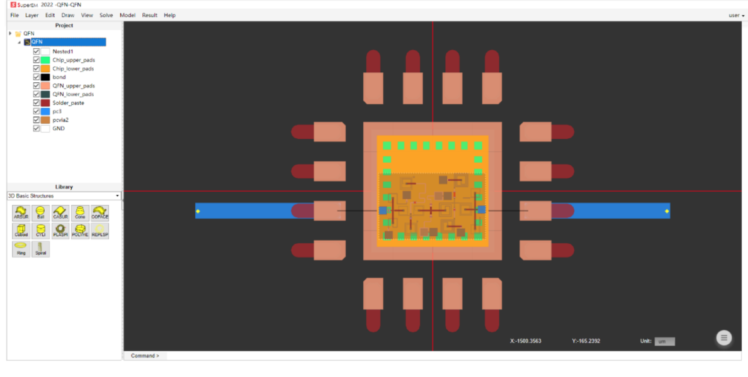Image resolution: width=748 pixels, height=377 pixels.
Task: Open the Layer menu
Action: 31,15
